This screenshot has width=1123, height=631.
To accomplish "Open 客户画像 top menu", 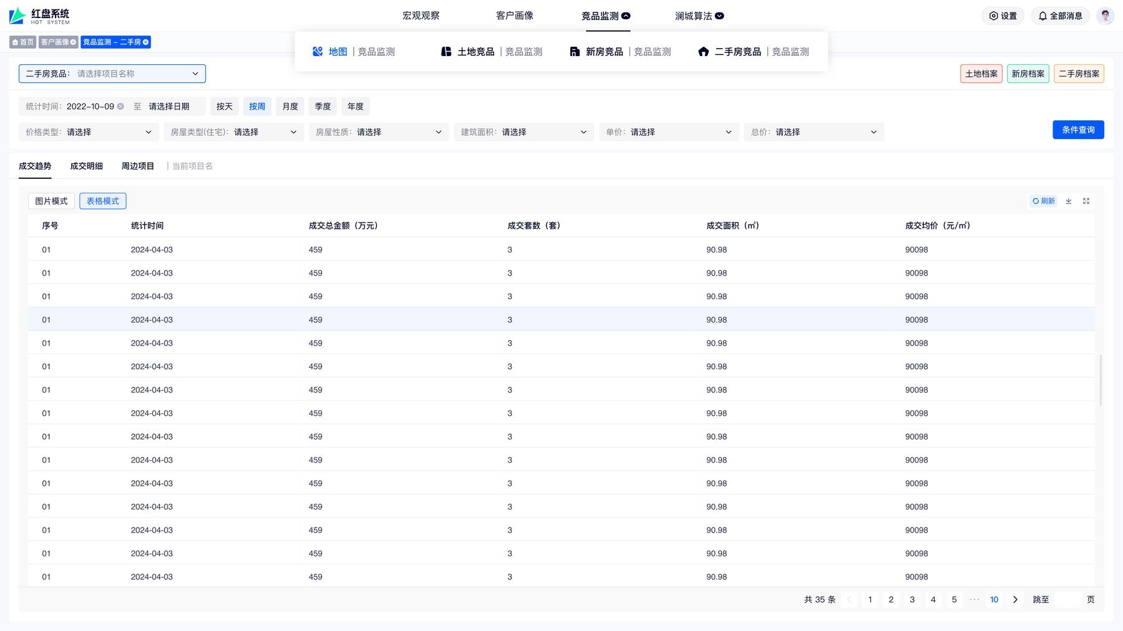I will tap(515, 16).
